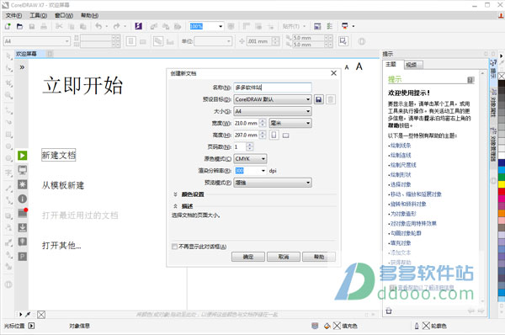
Task: Click the product info circle icon
Action: [x=22, y=199]
